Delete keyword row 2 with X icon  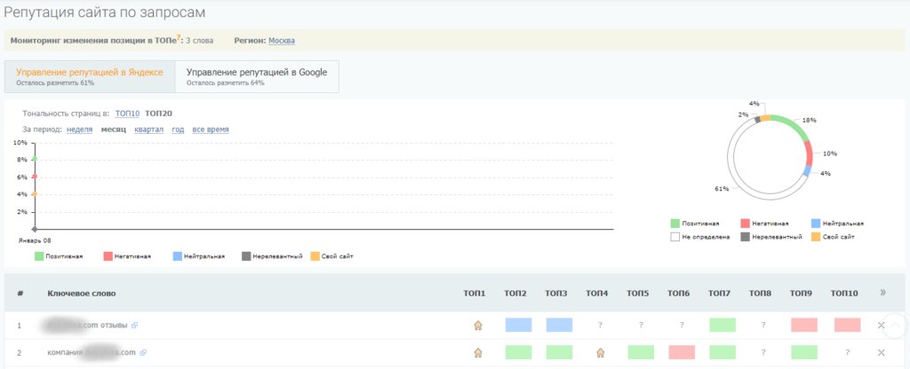[x=881, y=352]
